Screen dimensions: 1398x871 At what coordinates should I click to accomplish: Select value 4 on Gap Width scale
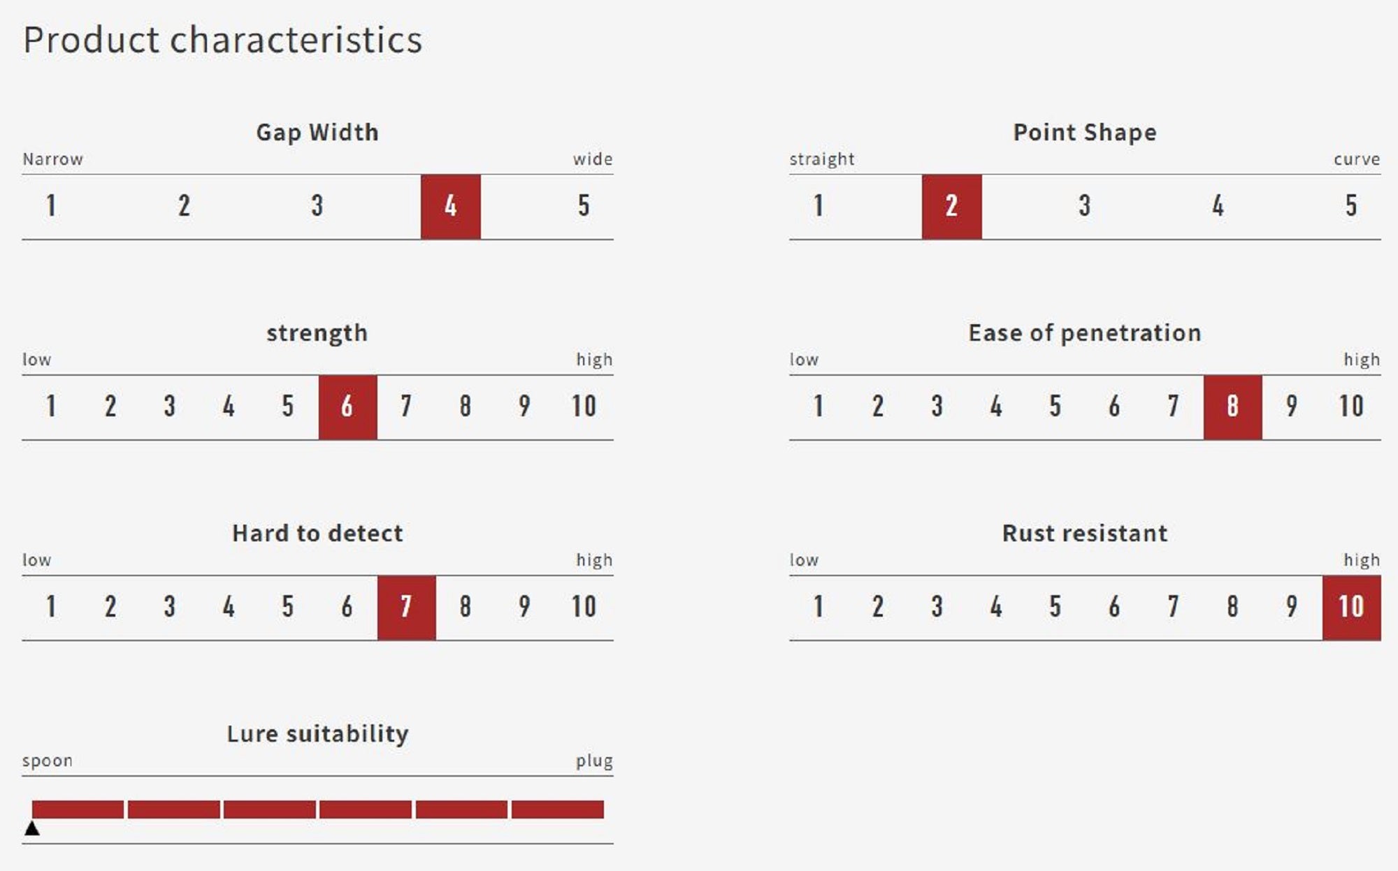click(450, 206)
